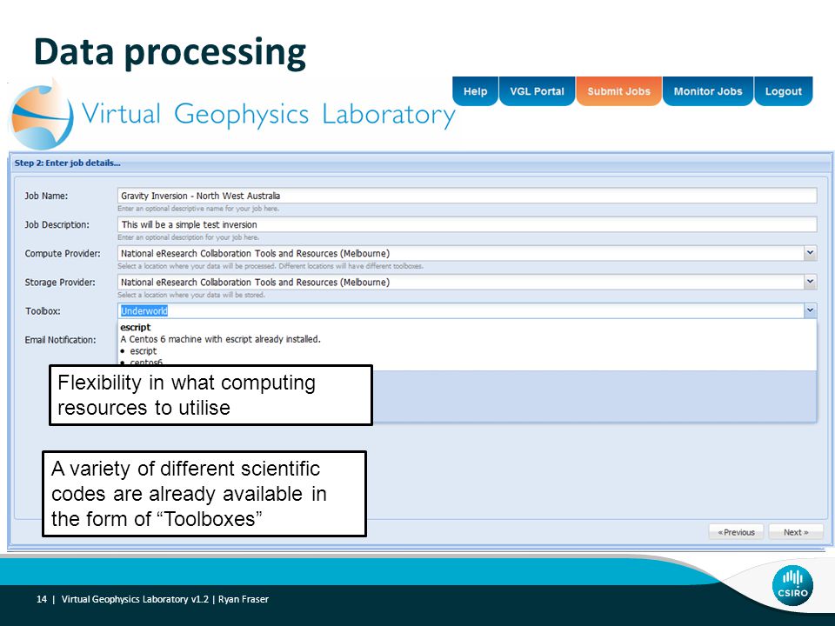This screenshot has height=626, width=835.
Task: Expand the Toolbox dropdown arrow
Action: [x=810, y=310]
